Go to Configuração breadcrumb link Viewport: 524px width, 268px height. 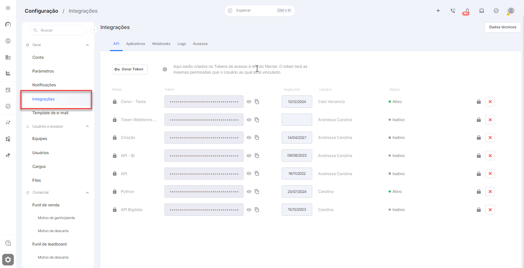click(x=41, y=11)
